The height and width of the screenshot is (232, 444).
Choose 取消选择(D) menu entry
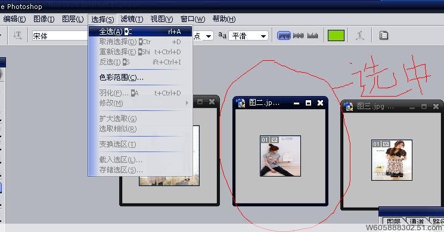(141, 42)
